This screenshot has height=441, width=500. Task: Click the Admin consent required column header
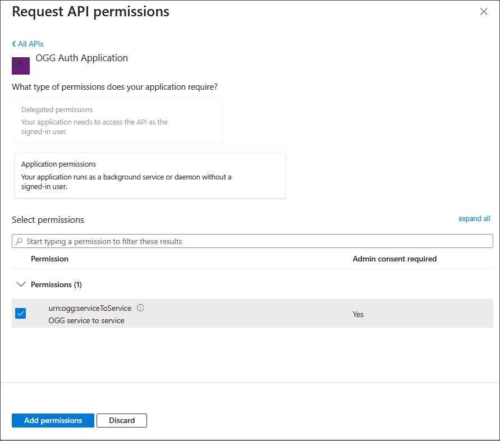click(395, 259)
